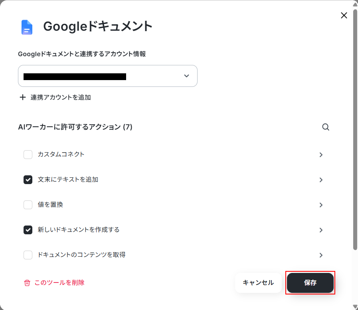
Task: Click the trash can icon for tool deletion
Action: click(x=27, y=283)
